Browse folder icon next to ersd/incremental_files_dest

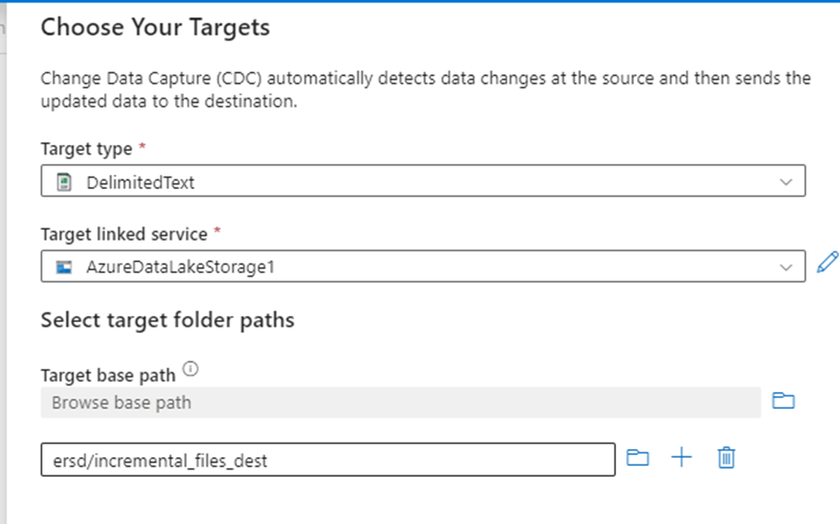(638, 458)
